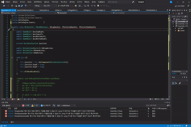Open the Git(G) menu
The width and height of the screenshot is (191, 127).
pyautogui.click(x=29, y=2)
